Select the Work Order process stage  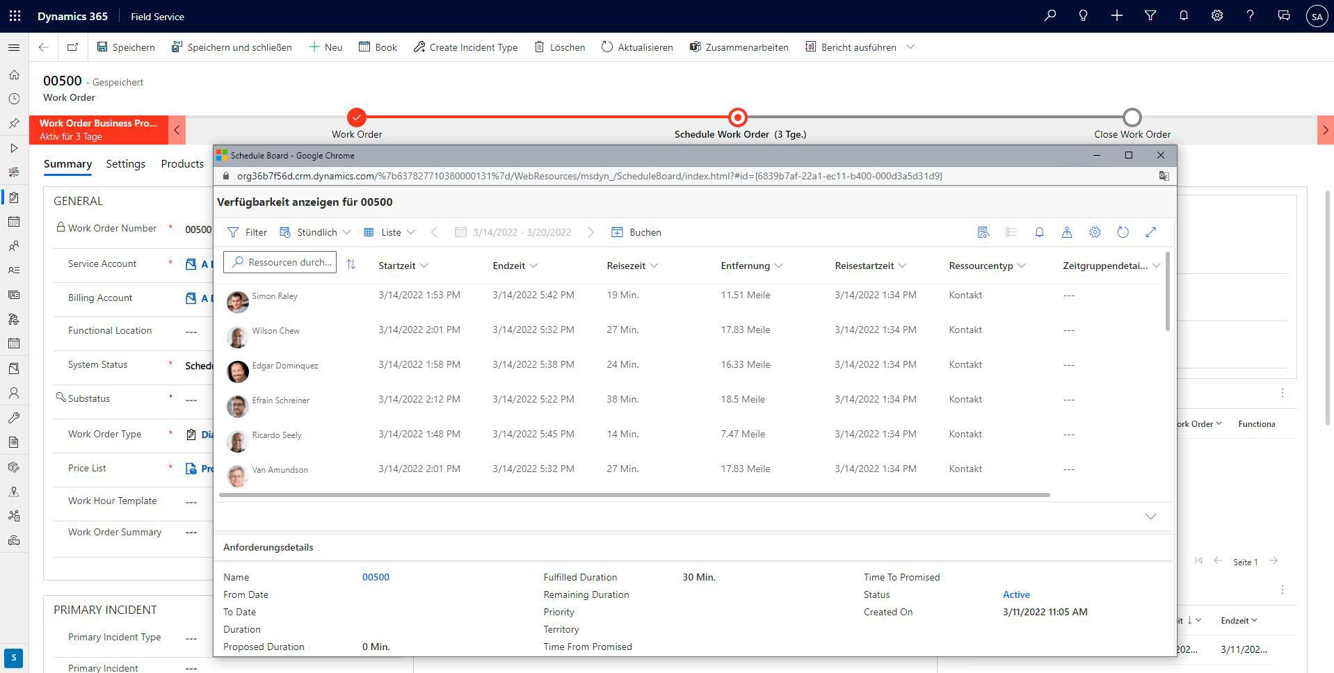[357, 117]
